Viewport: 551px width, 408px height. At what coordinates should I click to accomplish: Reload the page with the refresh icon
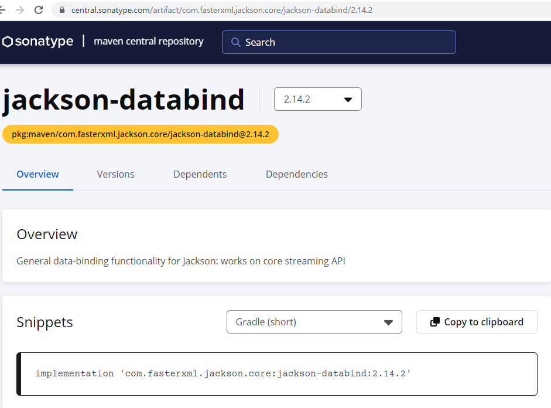(x=39, y=10)
